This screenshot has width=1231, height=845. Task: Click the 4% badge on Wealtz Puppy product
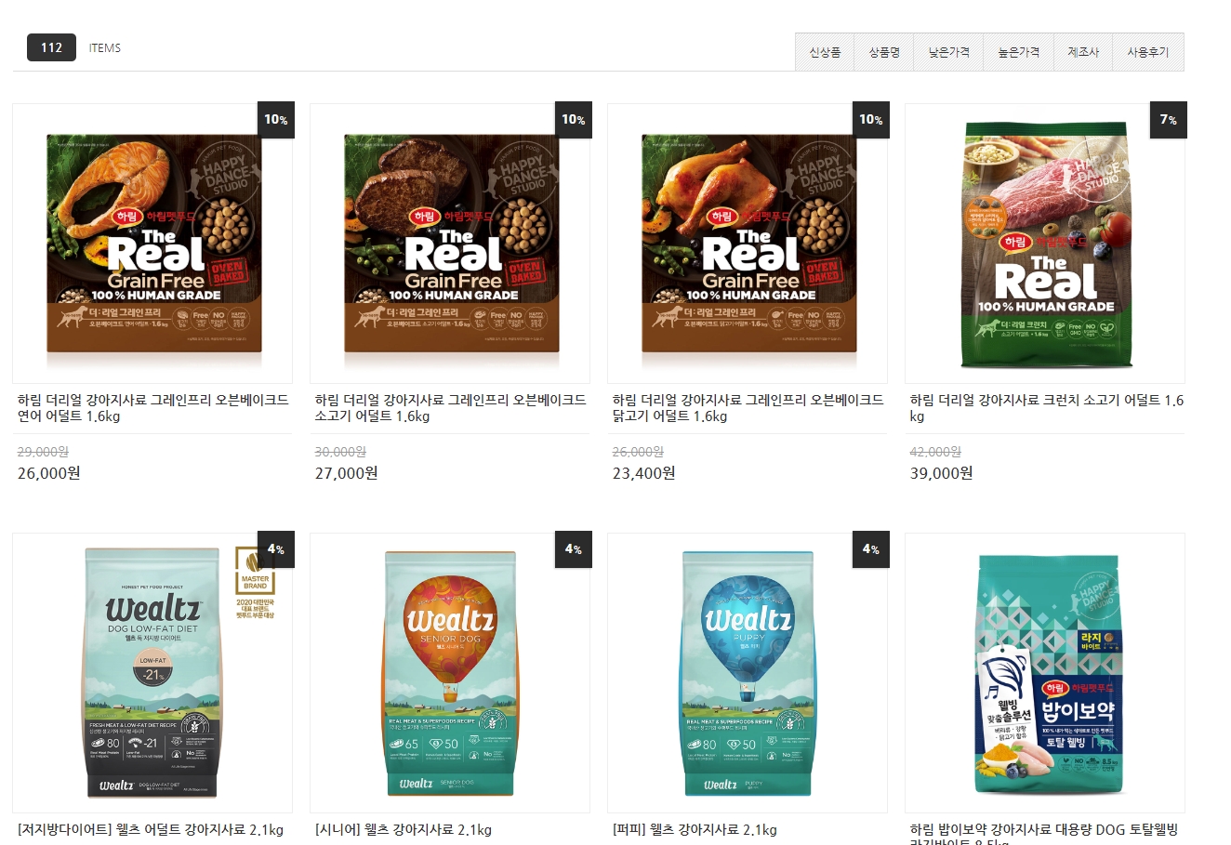(x=871, y=549)
